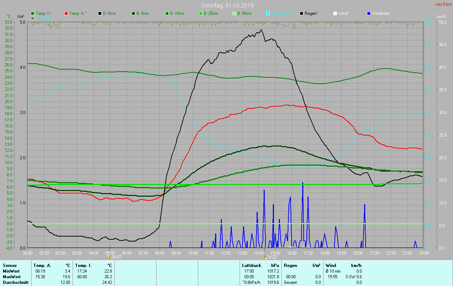
Task: Click the 'S-SW 0.6' wind direction value
Action: 354,277
